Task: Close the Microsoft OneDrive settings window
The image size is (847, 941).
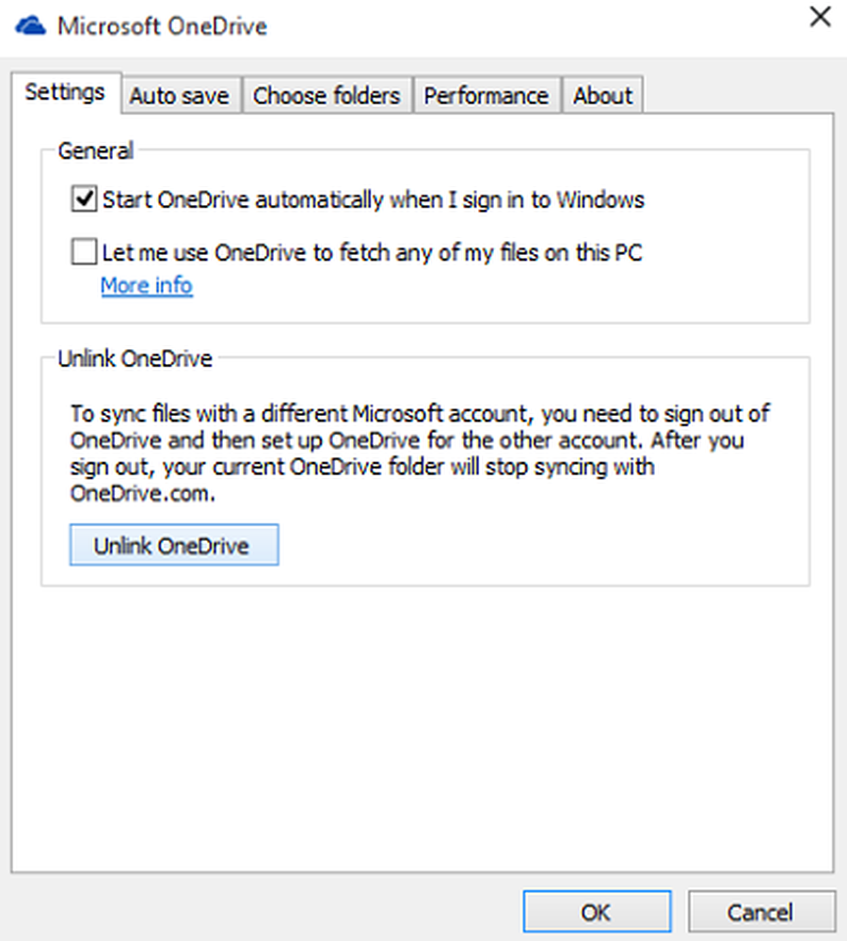Action: pos(819,17)
